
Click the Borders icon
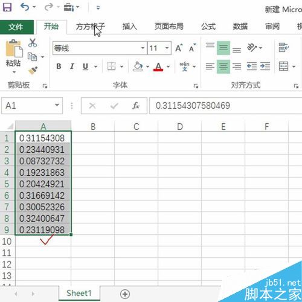pyautogui.click(x=111, y=66)
